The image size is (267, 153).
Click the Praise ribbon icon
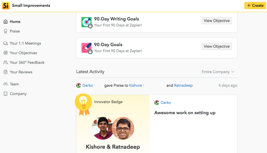(x=6, y=31)
